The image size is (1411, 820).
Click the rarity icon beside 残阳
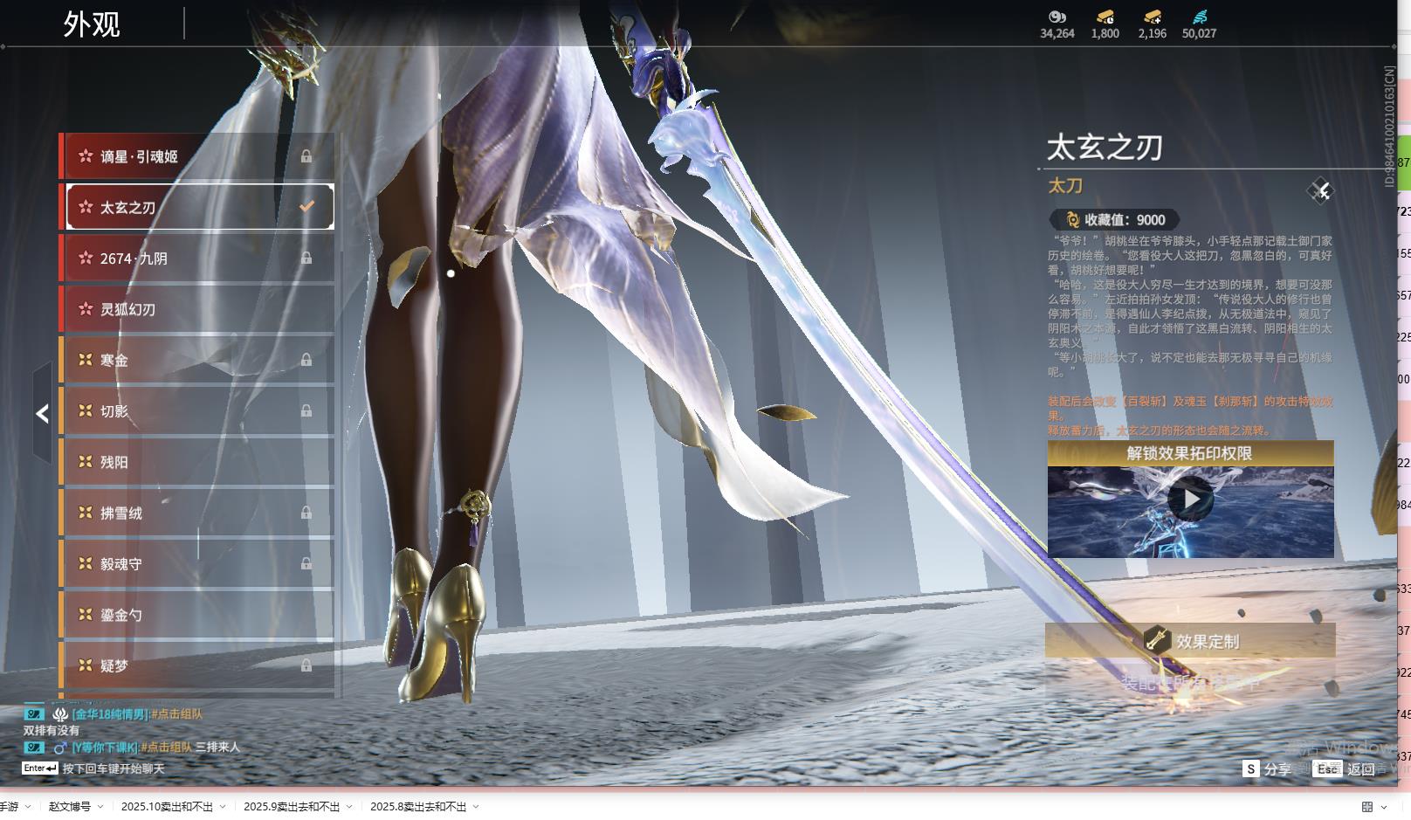tap(86, 462)
